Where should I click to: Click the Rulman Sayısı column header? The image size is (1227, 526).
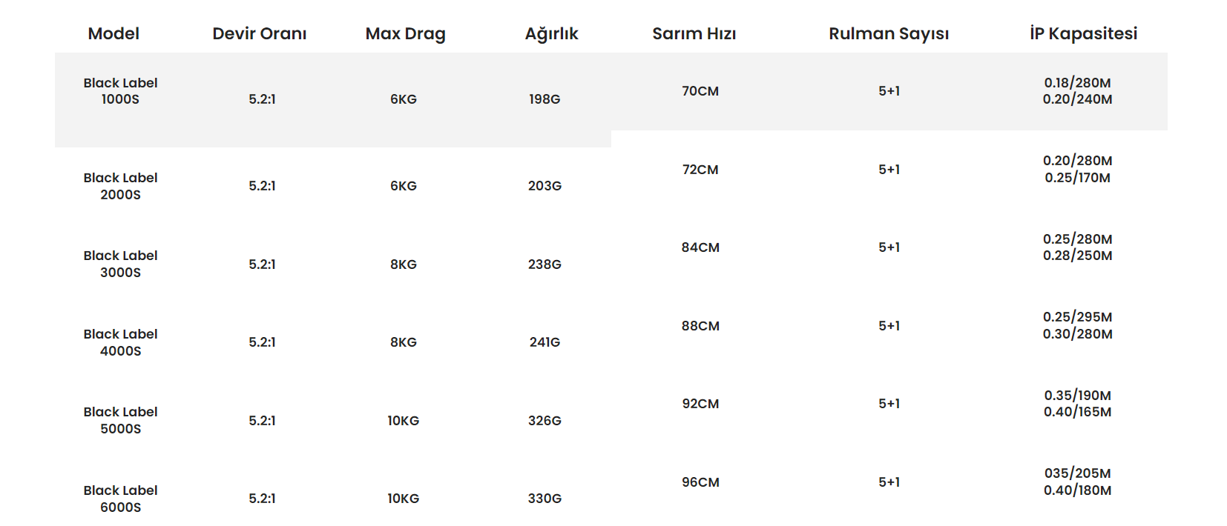(888, 33)
